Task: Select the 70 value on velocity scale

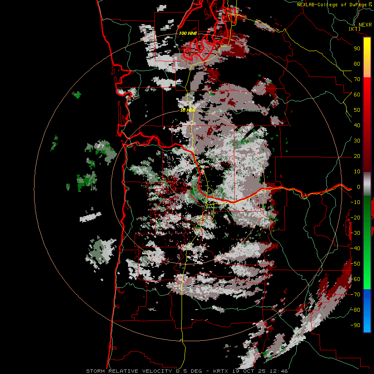Action: pos(357,79)
